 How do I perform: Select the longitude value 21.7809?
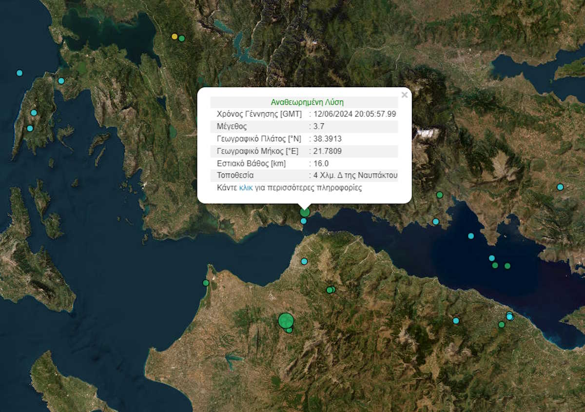(x=328, y=151)
